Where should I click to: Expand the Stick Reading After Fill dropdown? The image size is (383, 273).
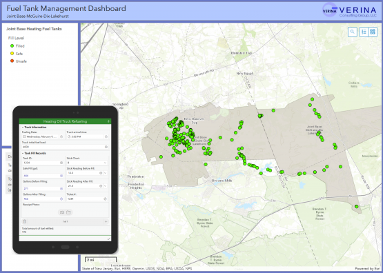click(106, 186)
